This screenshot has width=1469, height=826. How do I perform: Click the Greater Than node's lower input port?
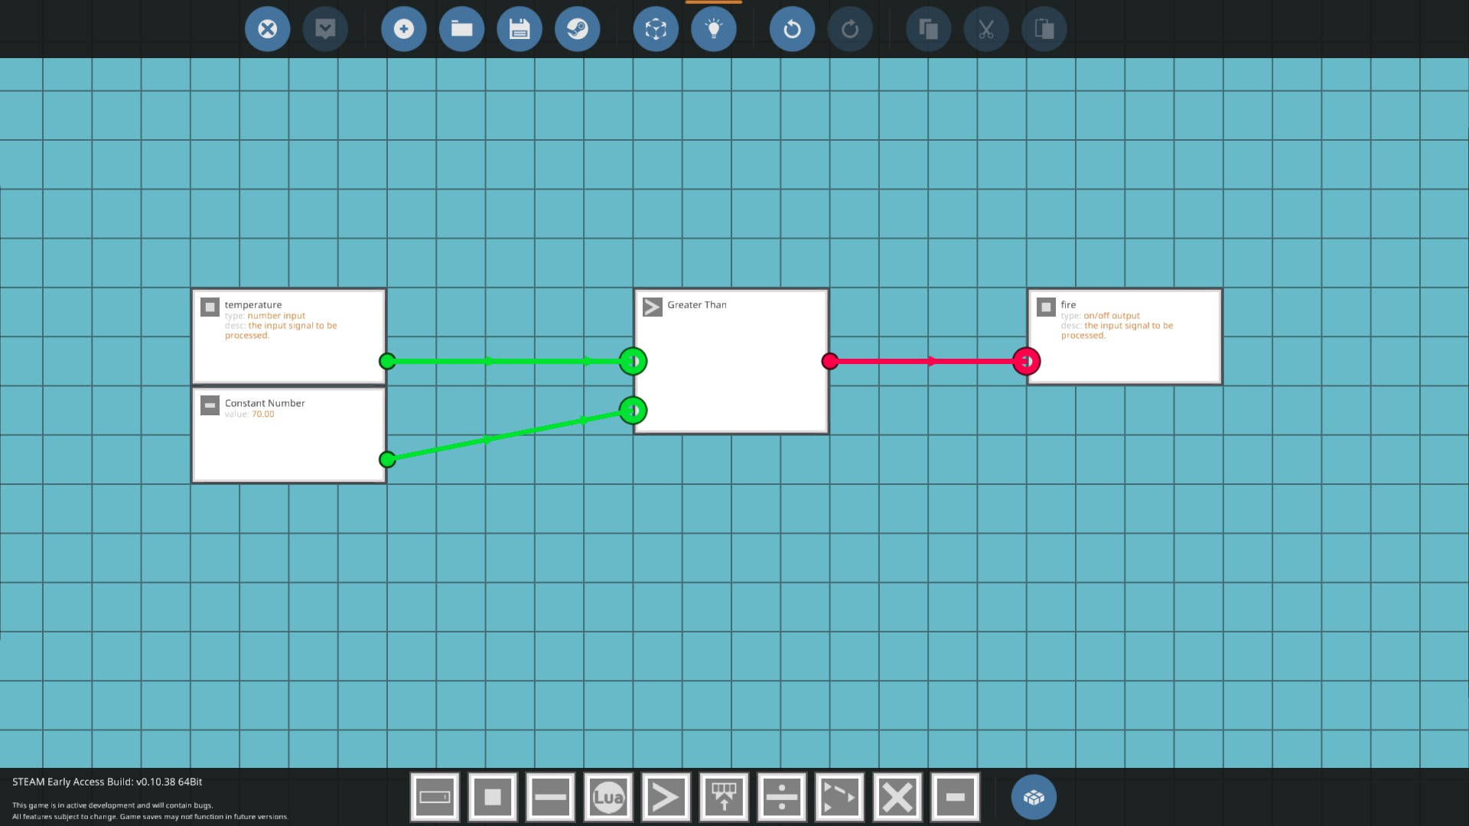point(633,411)
